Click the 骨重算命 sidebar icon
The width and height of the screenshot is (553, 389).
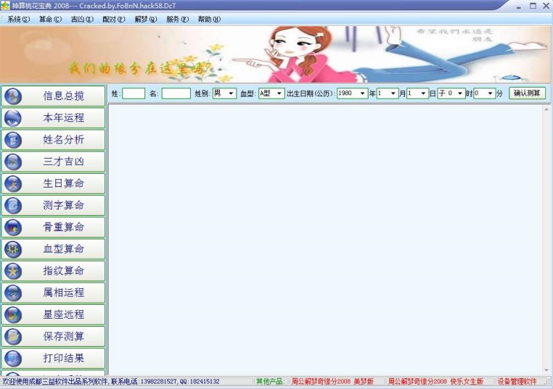tap(13, 227)
